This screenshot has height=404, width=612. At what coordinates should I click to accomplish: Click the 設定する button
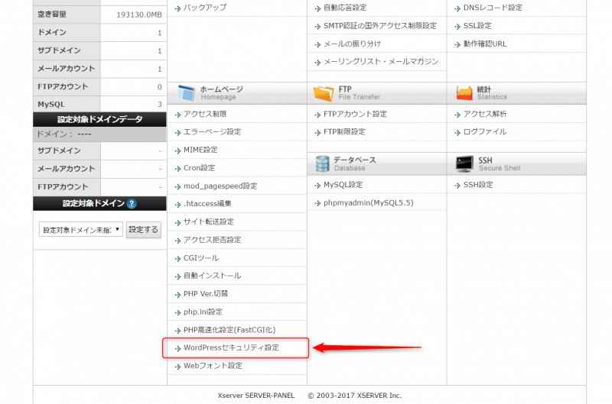point(144,229)
